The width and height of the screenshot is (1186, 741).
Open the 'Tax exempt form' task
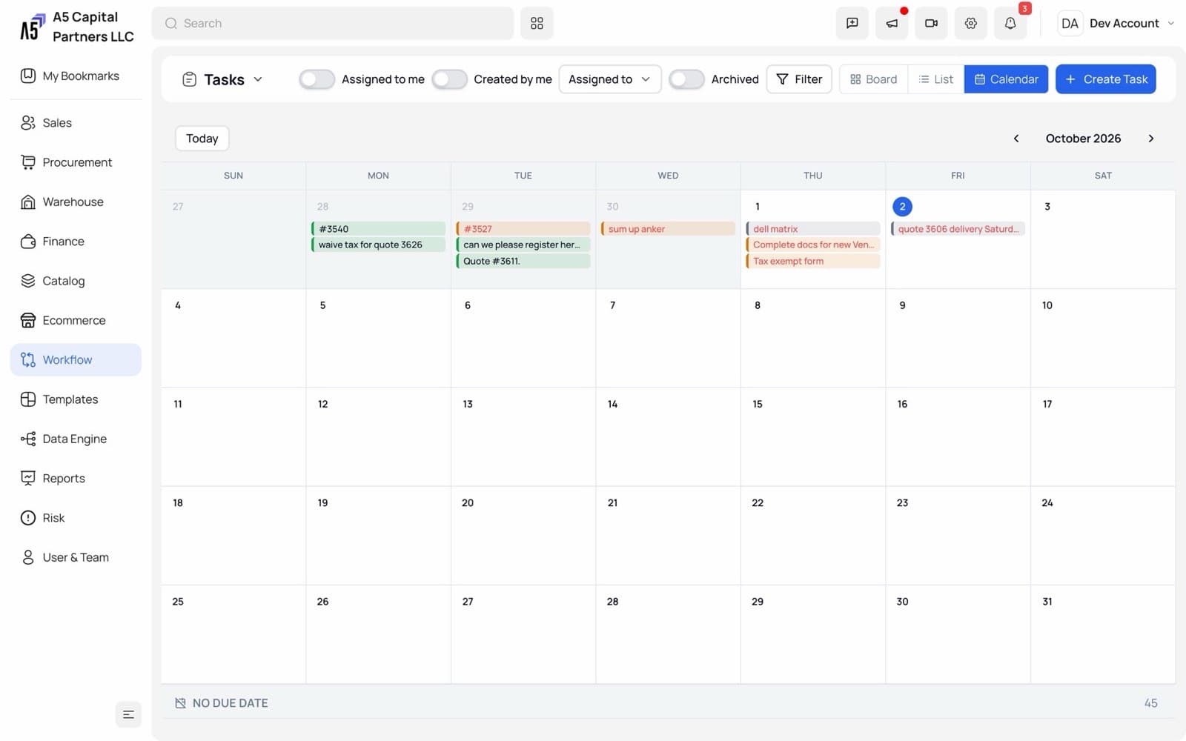coord(813,261)
